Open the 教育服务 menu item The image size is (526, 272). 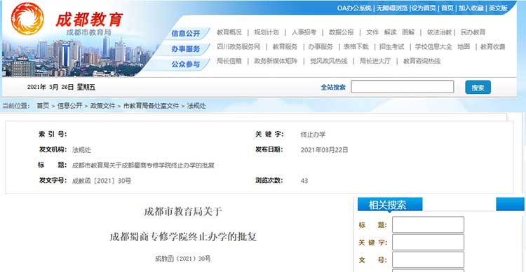pyautogui.click(x=285, y=47)
